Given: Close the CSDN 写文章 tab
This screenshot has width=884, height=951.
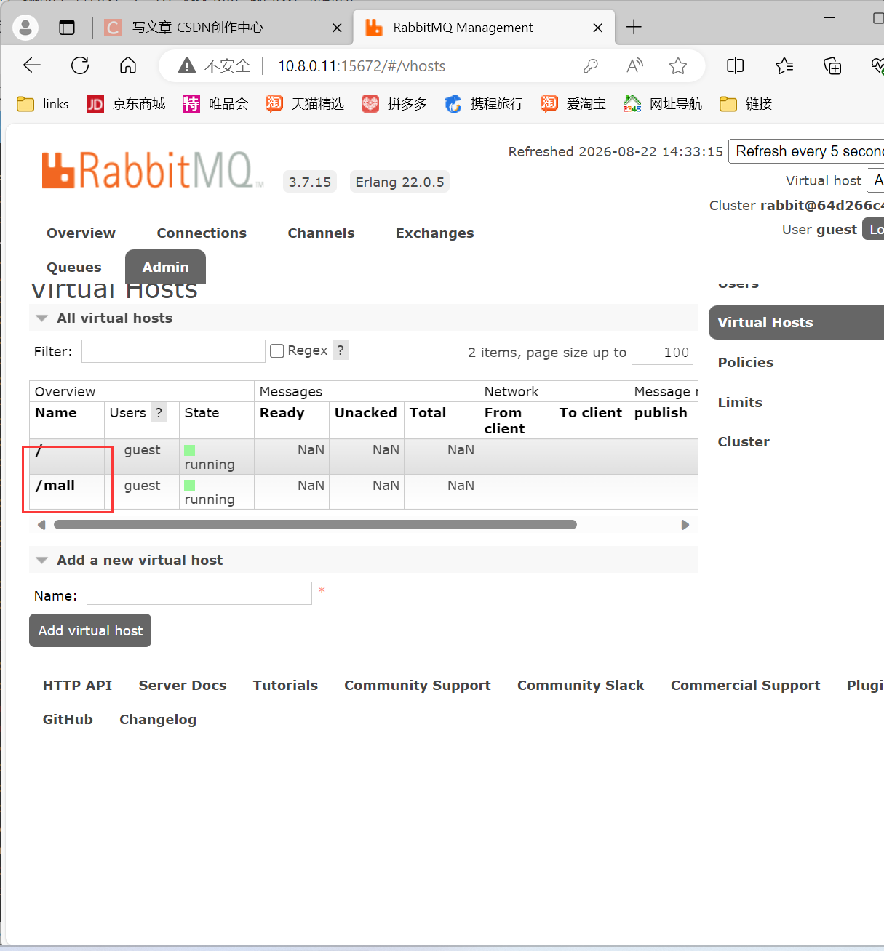Looking at the screenshot, I should 337,28.
